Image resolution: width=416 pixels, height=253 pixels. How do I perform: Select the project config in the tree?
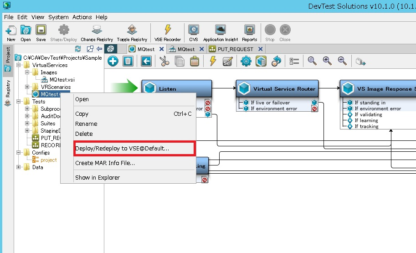(x=48, y=160)
